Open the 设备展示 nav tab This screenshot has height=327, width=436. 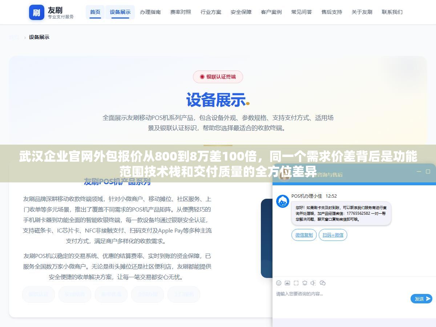pyautogui.click(x=120, y=12)
